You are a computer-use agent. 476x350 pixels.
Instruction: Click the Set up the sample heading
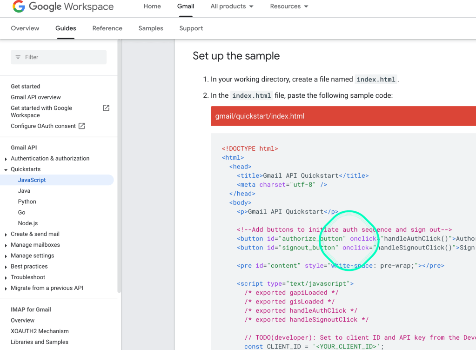coord(236,56)
